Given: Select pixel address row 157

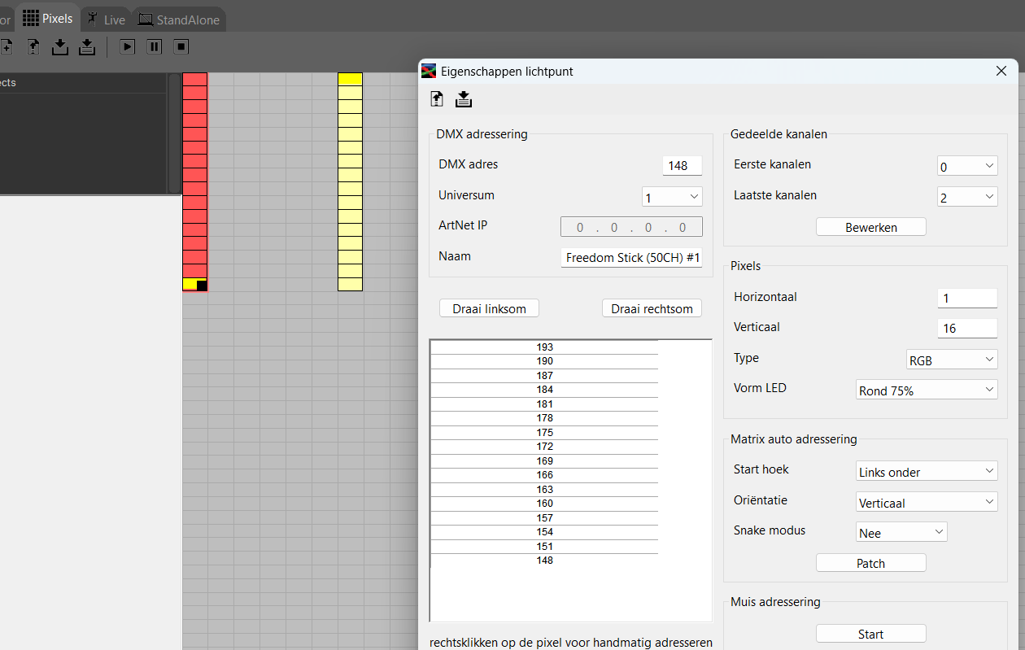Looking at the screenshot, I should 544,517.
